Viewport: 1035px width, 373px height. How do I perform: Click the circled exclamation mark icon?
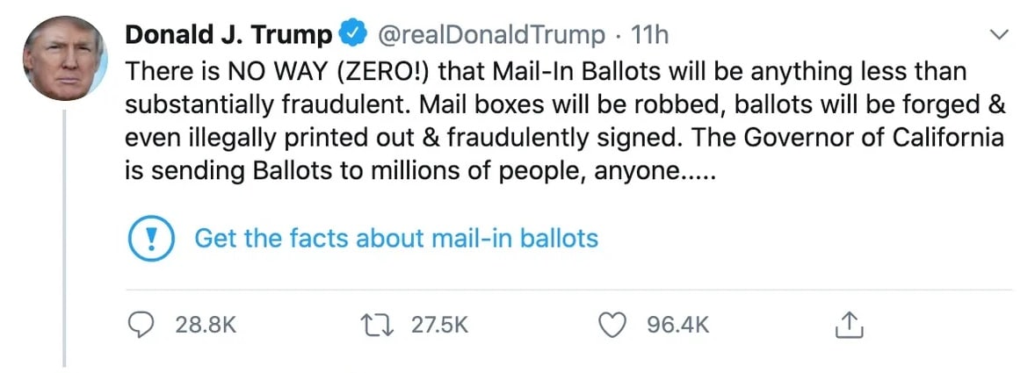tap(151, 238)
